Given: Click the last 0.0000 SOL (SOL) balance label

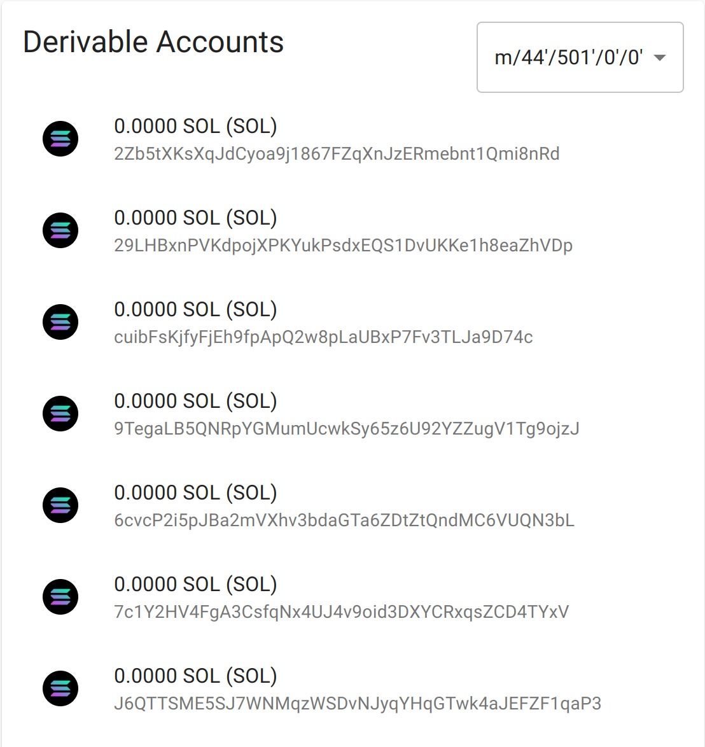Looking at the screenshot, I should point(195,676).
